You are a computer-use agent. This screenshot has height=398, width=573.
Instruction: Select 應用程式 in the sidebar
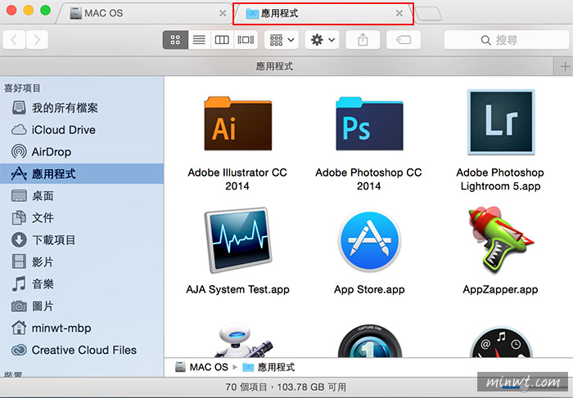(82, 173)
